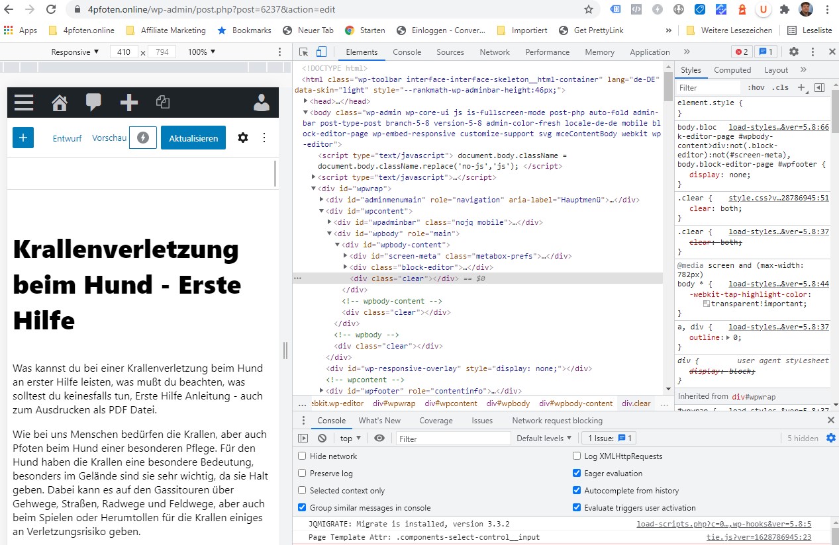This screenshot has width=839, height=545.
Task: Open the 100% zoom dropdown
Action: pos(201,52)
